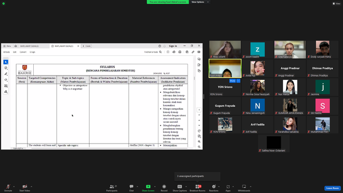Select Dody suryadi Putra video thumbnail
Screen dimensions: 343x193
[323, 49]
